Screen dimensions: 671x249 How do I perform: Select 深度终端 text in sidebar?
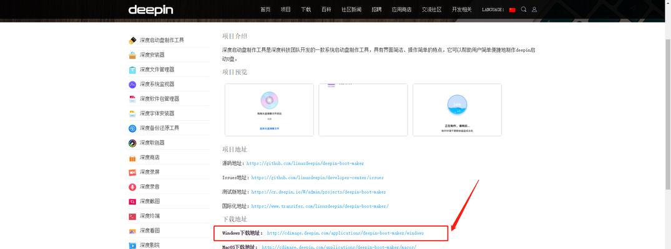click(x=149, y=216)
